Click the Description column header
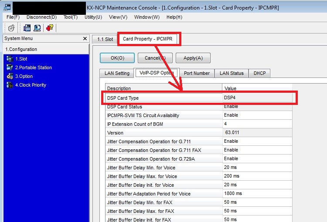 point(164,88)
